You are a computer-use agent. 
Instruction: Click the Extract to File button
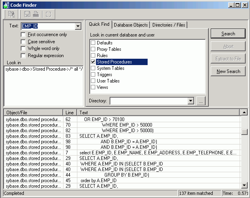228,59
